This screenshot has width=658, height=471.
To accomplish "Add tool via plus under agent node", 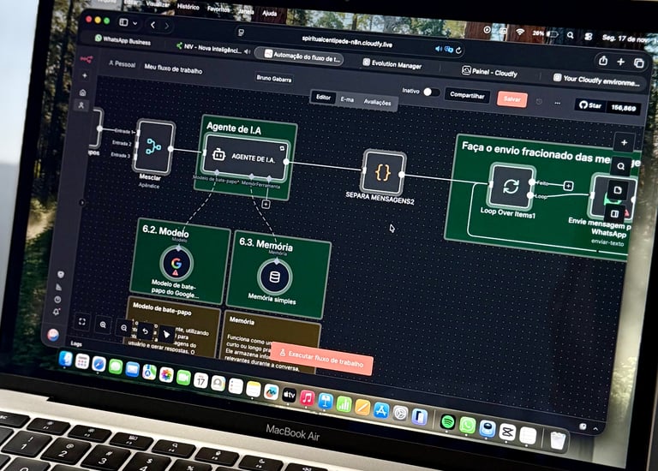I will tap(266, 205).
